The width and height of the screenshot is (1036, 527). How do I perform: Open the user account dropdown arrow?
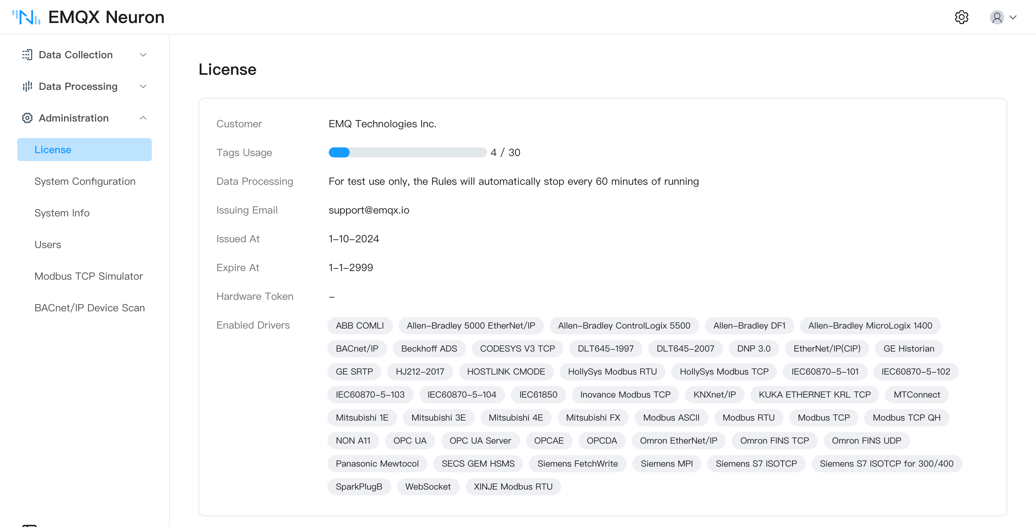(1013, 17)
